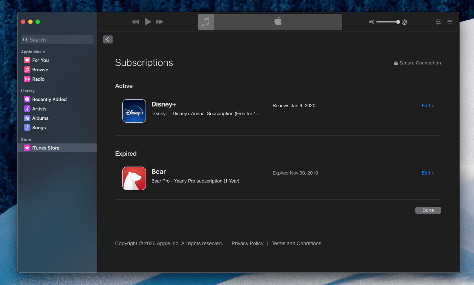Click the 'Renews Jan 9, 2020' text
The image size is (474, 285).
point(294,106)
